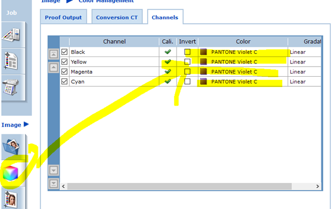Open the printer output icon in Job section
This screenshot has height=209, width=333.
11,87
